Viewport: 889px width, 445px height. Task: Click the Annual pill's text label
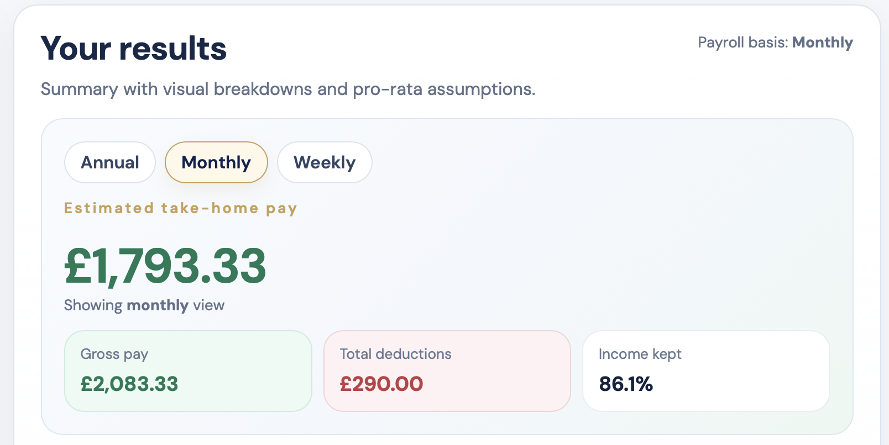109,162
